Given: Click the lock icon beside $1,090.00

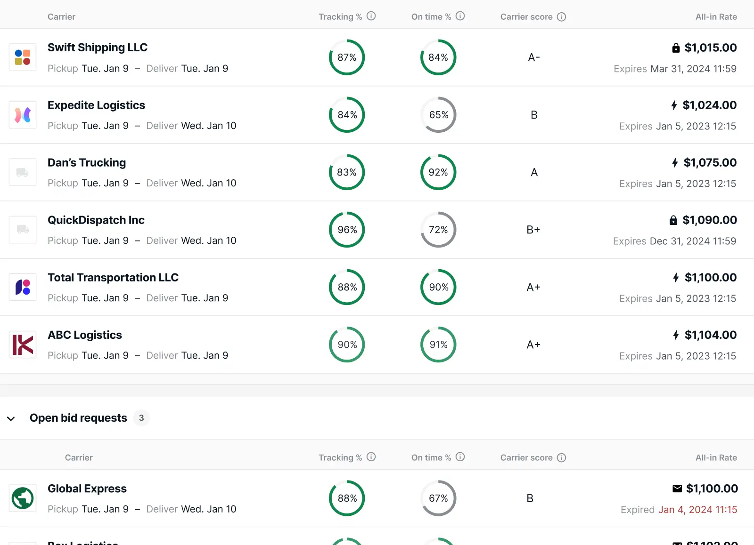Looking at the screenshot, I should coord(673,220).
